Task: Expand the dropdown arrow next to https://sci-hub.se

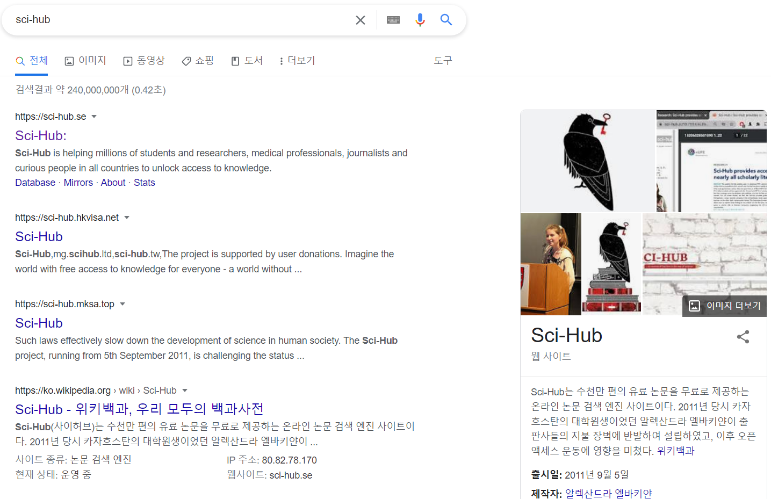Action: pyautogui.click(x=94, y=117)
